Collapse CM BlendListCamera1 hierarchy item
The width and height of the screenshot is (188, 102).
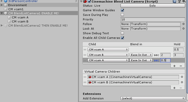pyautogui.click(x=2, y=13)
